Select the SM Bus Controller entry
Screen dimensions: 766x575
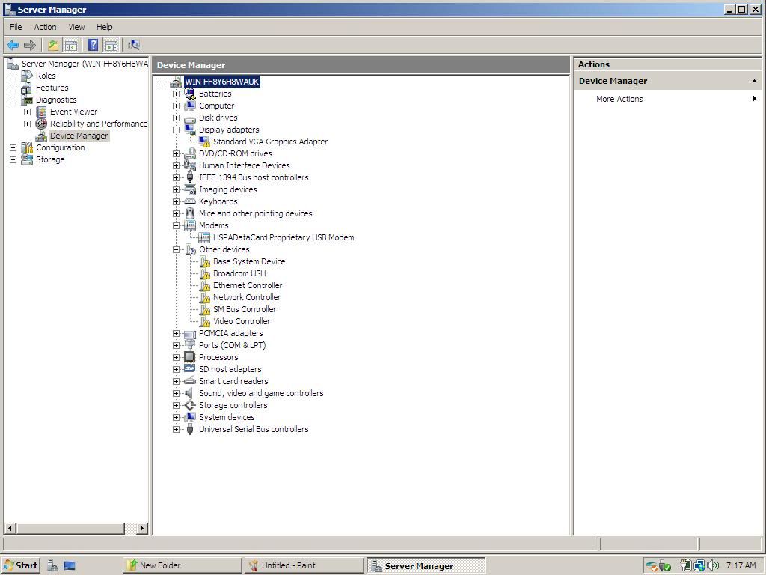point(245,309)
